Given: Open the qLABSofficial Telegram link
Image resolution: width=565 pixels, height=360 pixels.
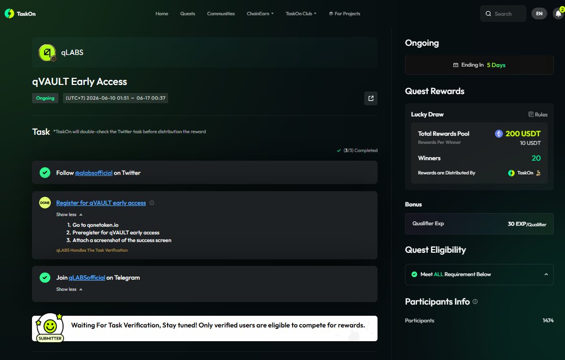Looking at the screenshot, I should (87, 278).
